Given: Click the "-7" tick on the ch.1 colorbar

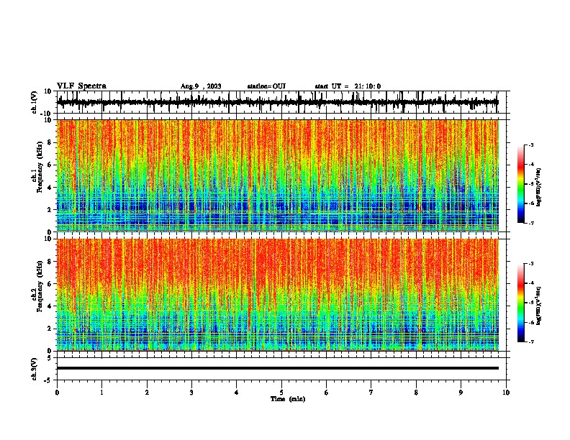Looking at the screenshot, I should pos(530,223).
